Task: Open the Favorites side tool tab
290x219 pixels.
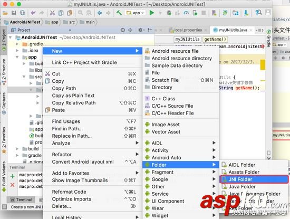Action: click(4, 140)
